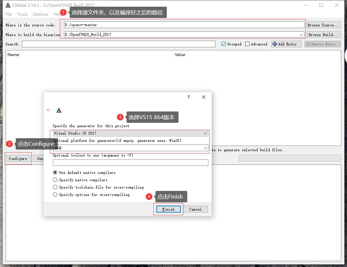Click the 'Where to build the binaries:' label
Viewport: 347px width, 267px height.
(x=33, y=35)
